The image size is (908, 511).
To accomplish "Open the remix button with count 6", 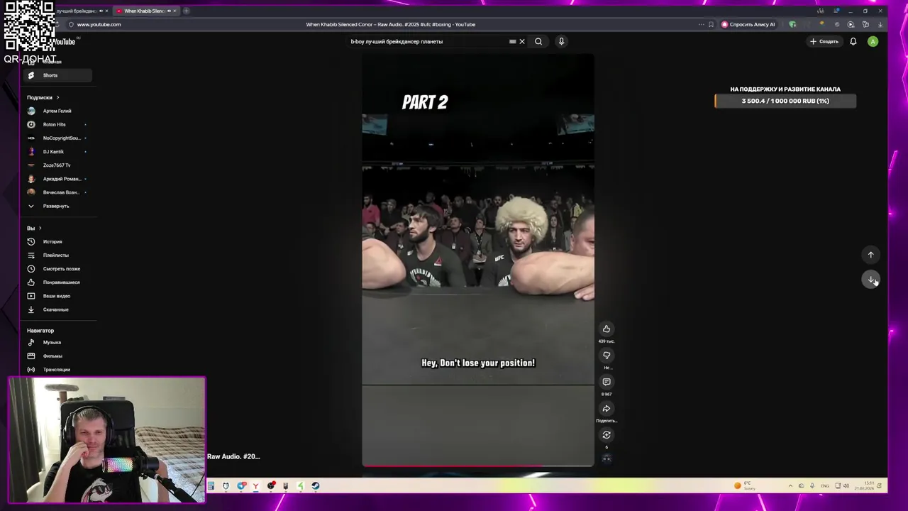I will (x=607, y=435).
